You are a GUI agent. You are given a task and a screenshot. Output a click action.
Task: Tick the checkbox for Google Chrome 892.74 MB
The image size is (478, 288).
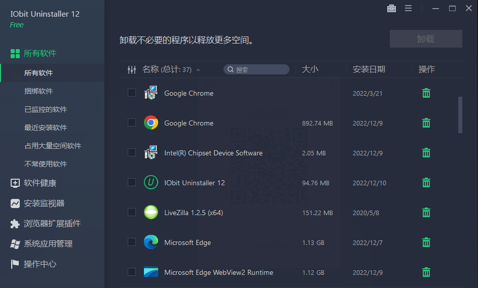132,122
